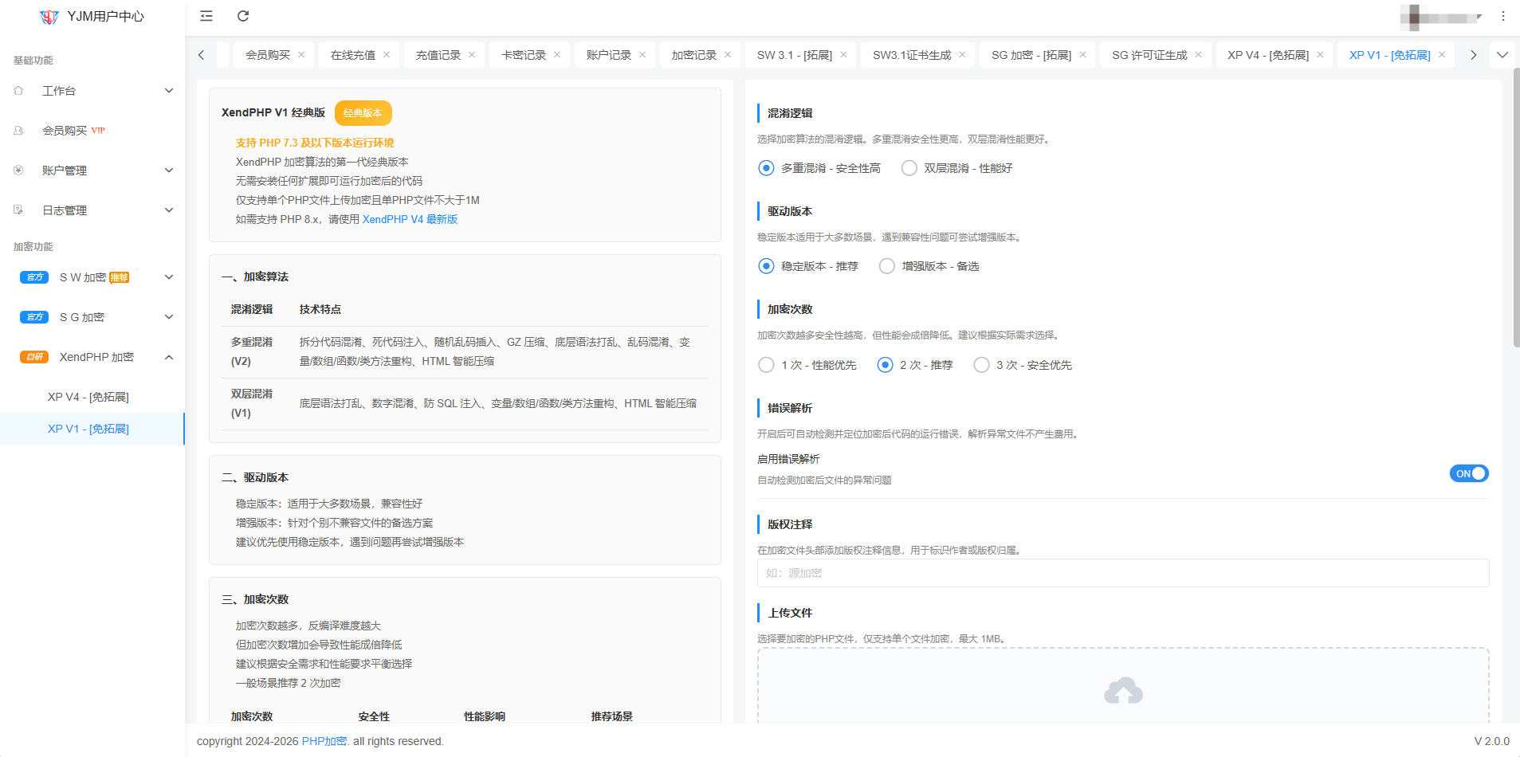Image resolution: width=1520 pixels, height=757 pixels.
Task: Turn off the 启用错误解析 switch
Action: pos(1468,473)
